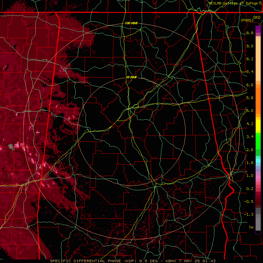The height and width of the screenshot is (263, 263).
Task: Click the 2.6 scale value
Action: pyautogui.click(x=250, y=150)
